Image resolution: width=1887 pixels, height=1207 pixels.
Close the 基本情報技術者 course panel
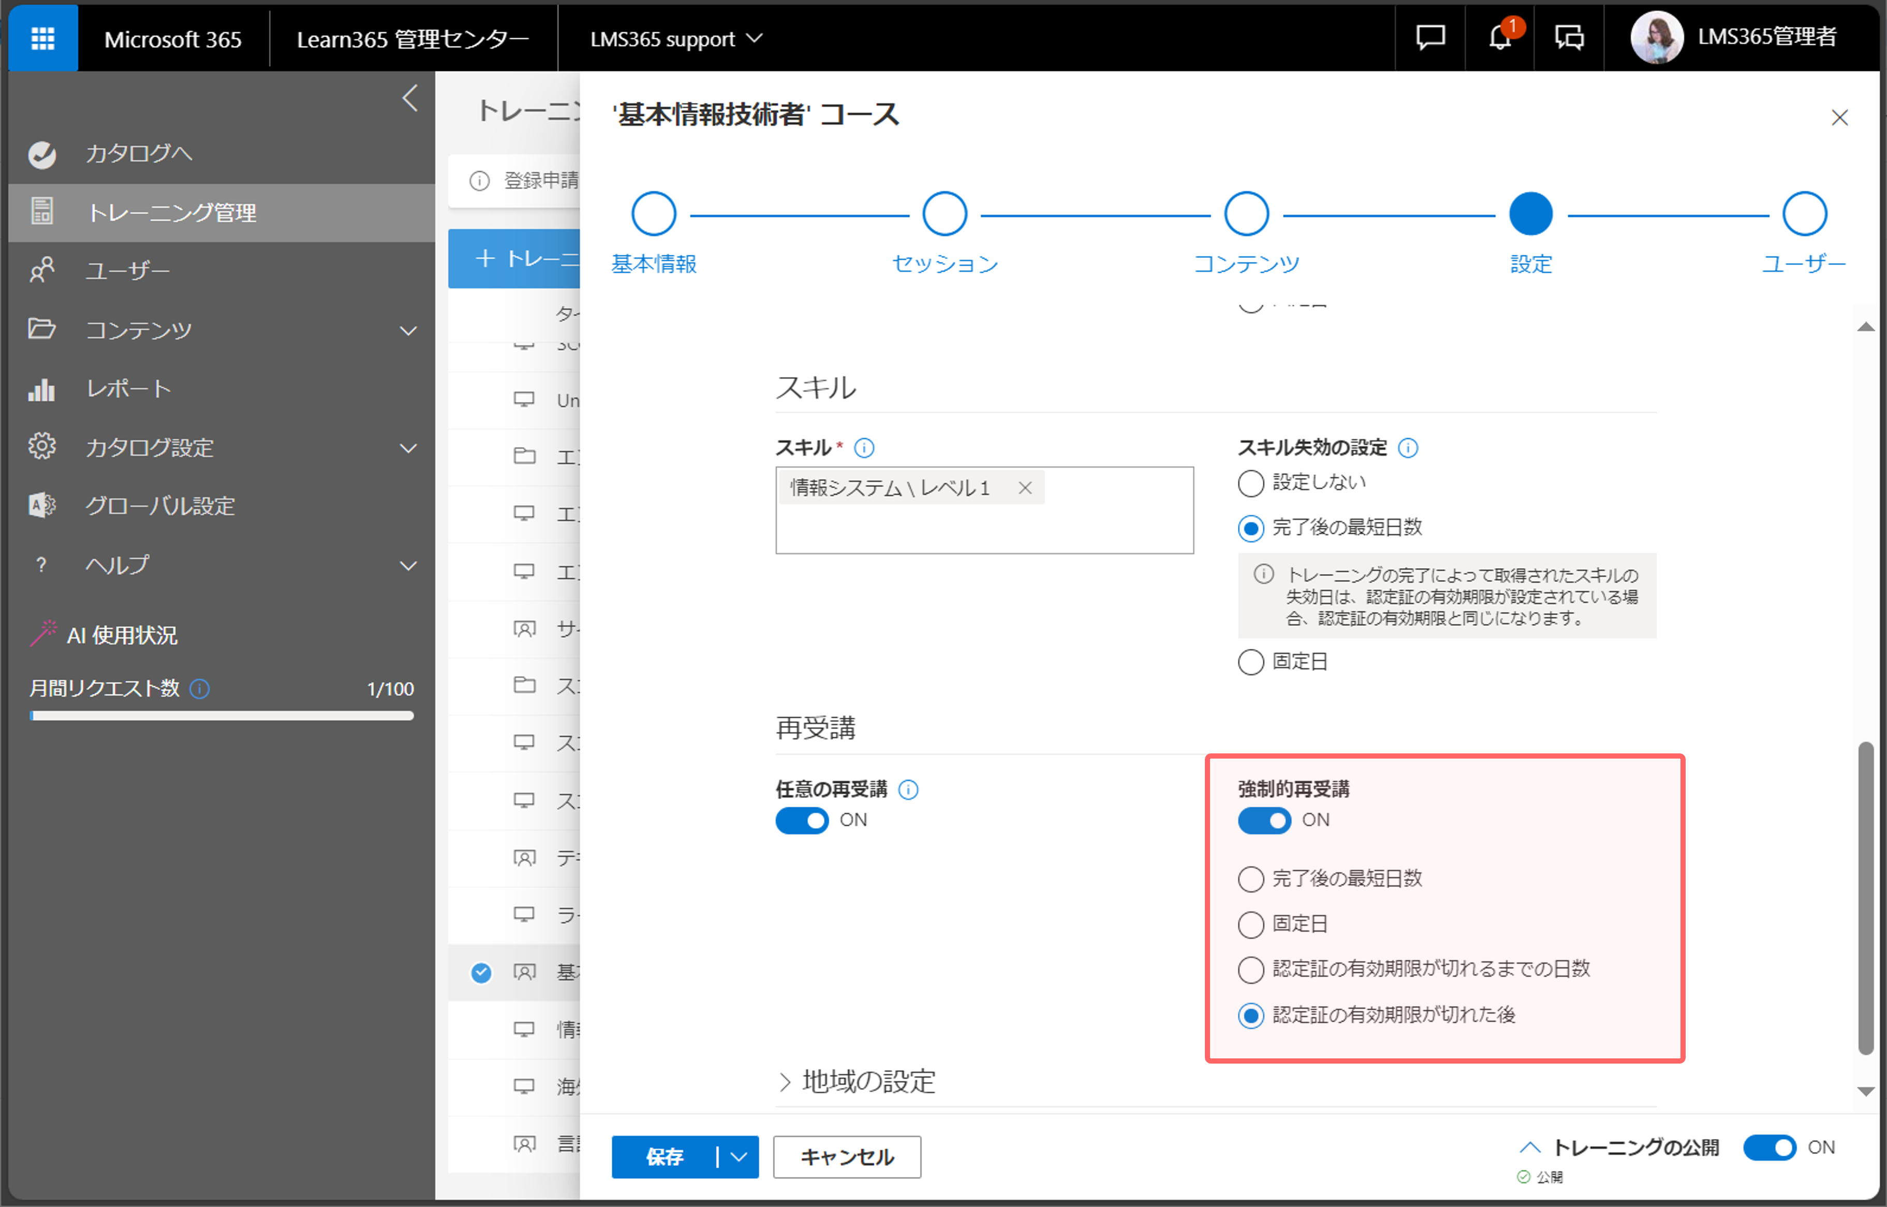pos(1839,118)
